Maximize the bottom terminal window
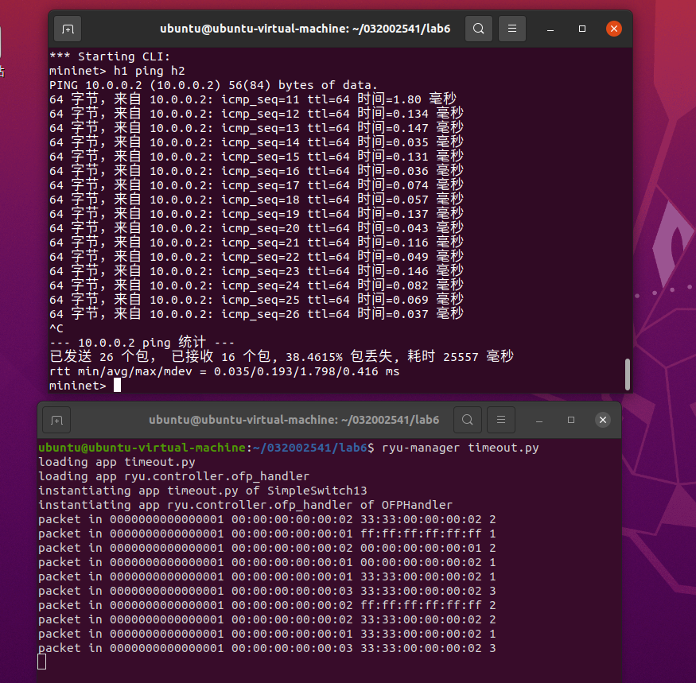This screenshot has width=696, height=683. coord(571,420)
